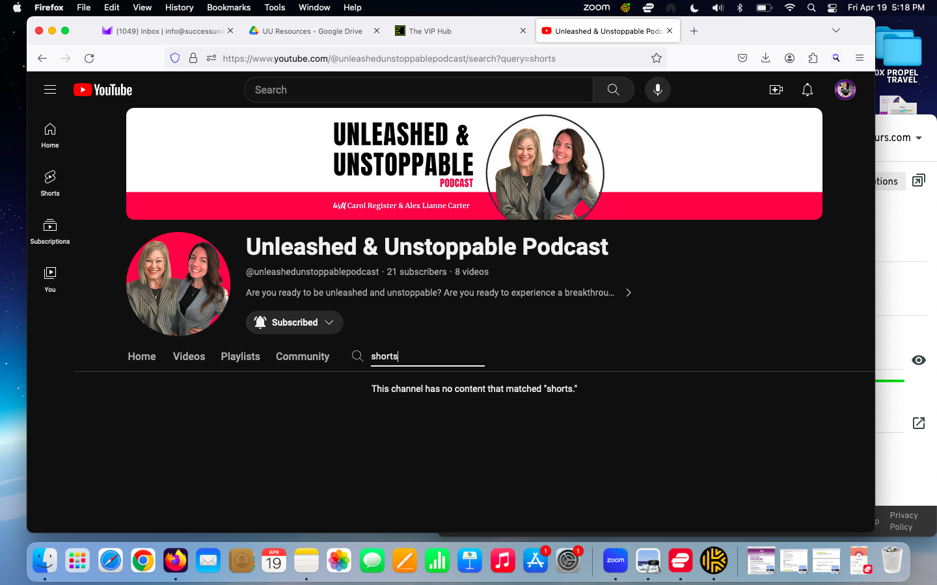937x585 pixels.
Task: Open Firefox tracking protection shield
Action: pos(174,58)
